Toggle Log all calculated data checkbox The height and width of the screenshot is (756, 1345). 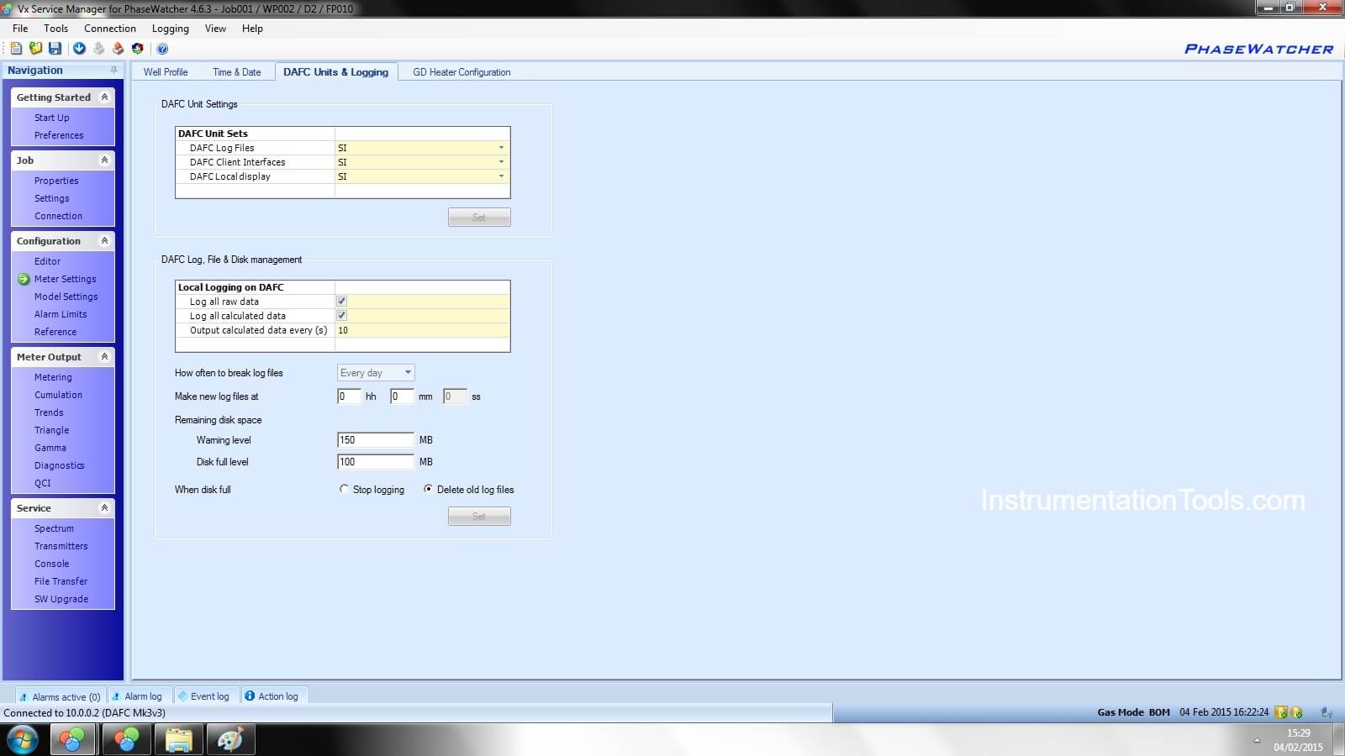[x=341, y=316]
